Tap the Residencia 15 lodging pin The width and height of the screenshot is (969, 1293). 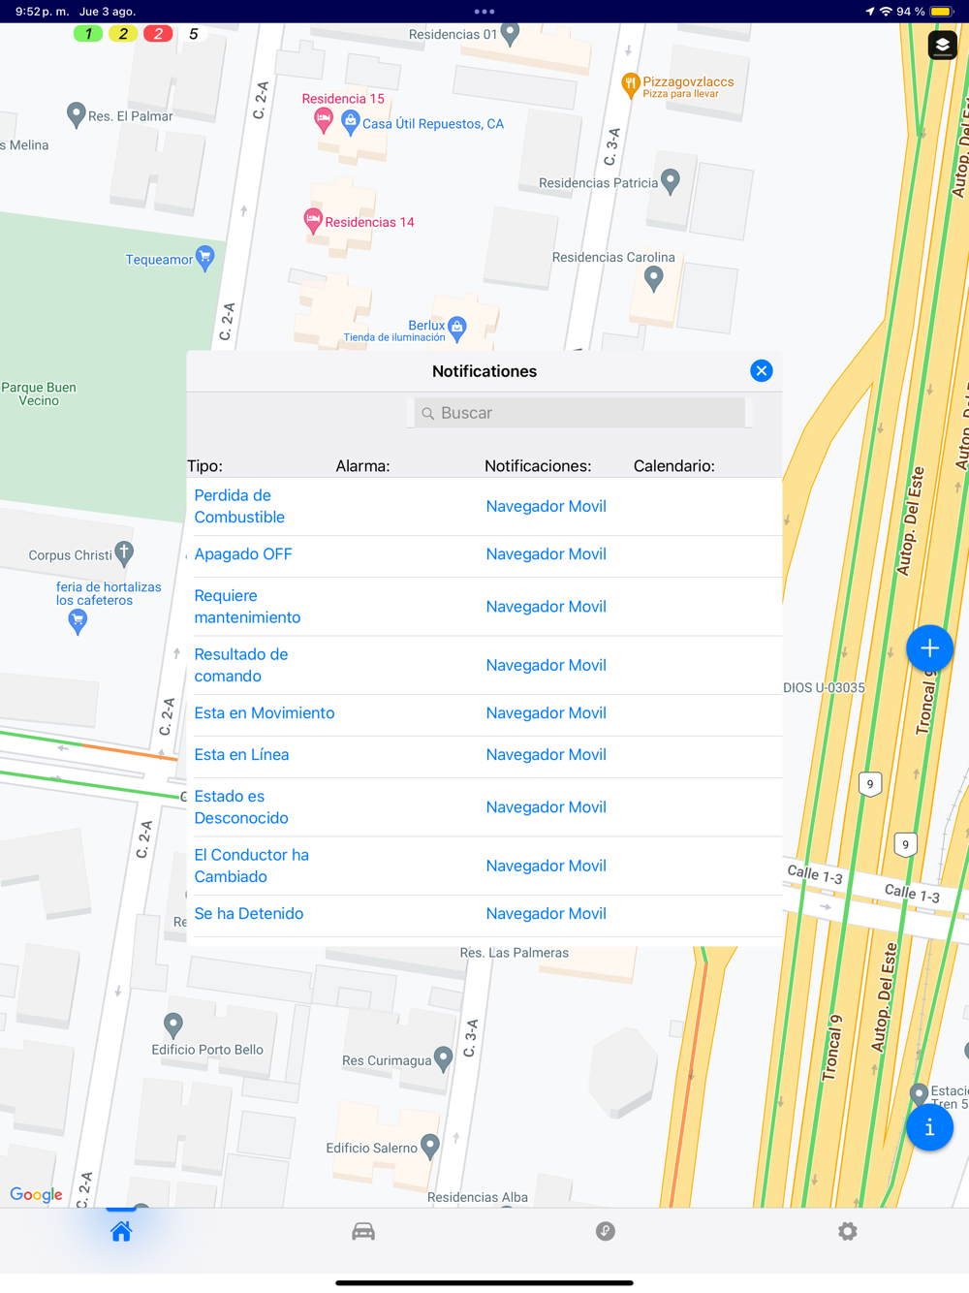pos(324,120)
